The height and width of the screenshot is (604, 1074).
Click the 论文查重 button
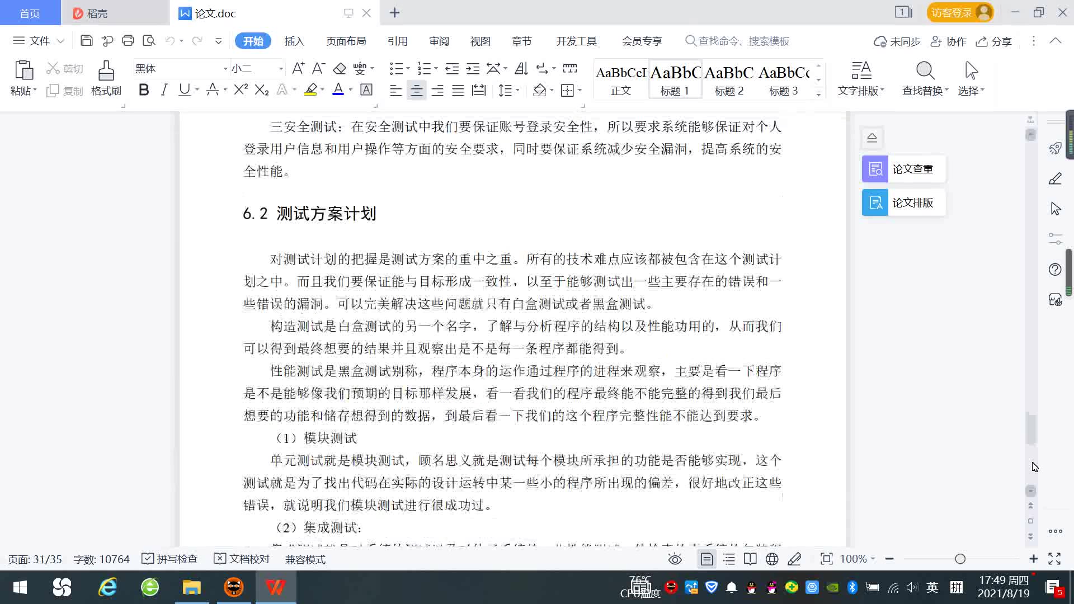coord(903,169)
